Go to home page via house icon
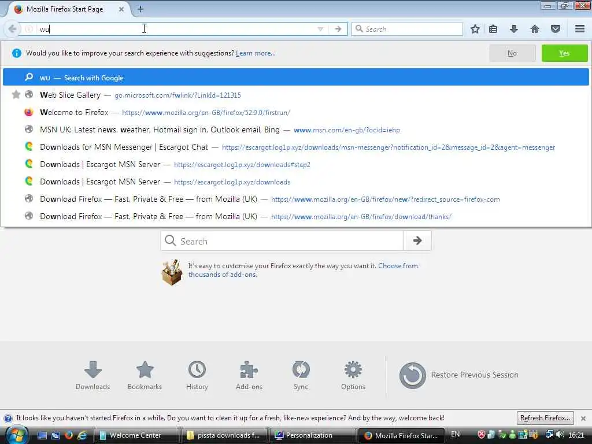 point(535,29)
